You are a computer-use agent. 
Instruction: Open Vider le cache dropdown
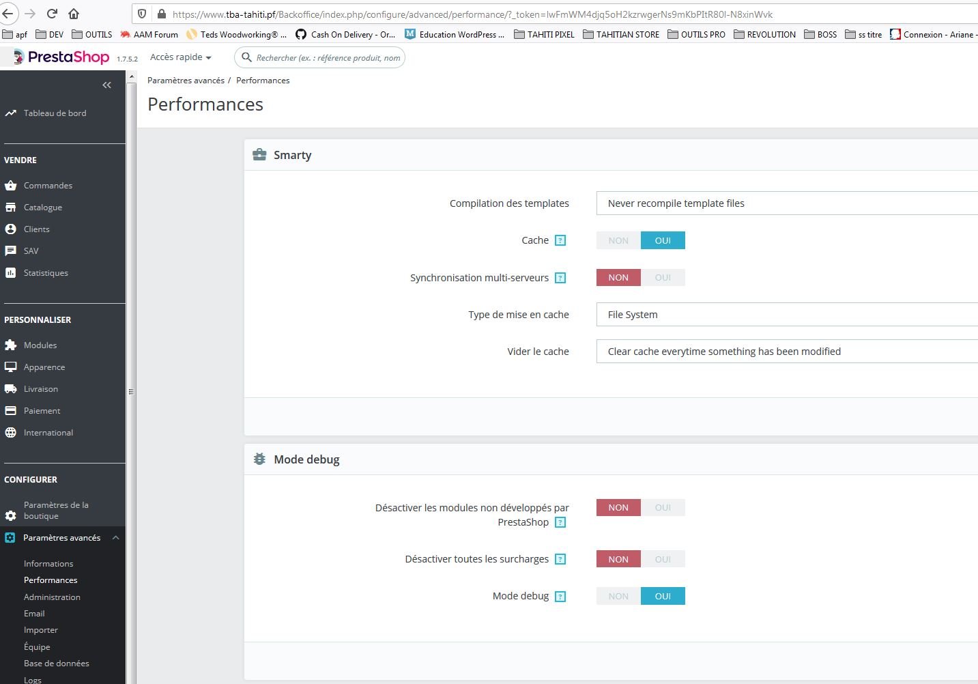tap(787, 352)
